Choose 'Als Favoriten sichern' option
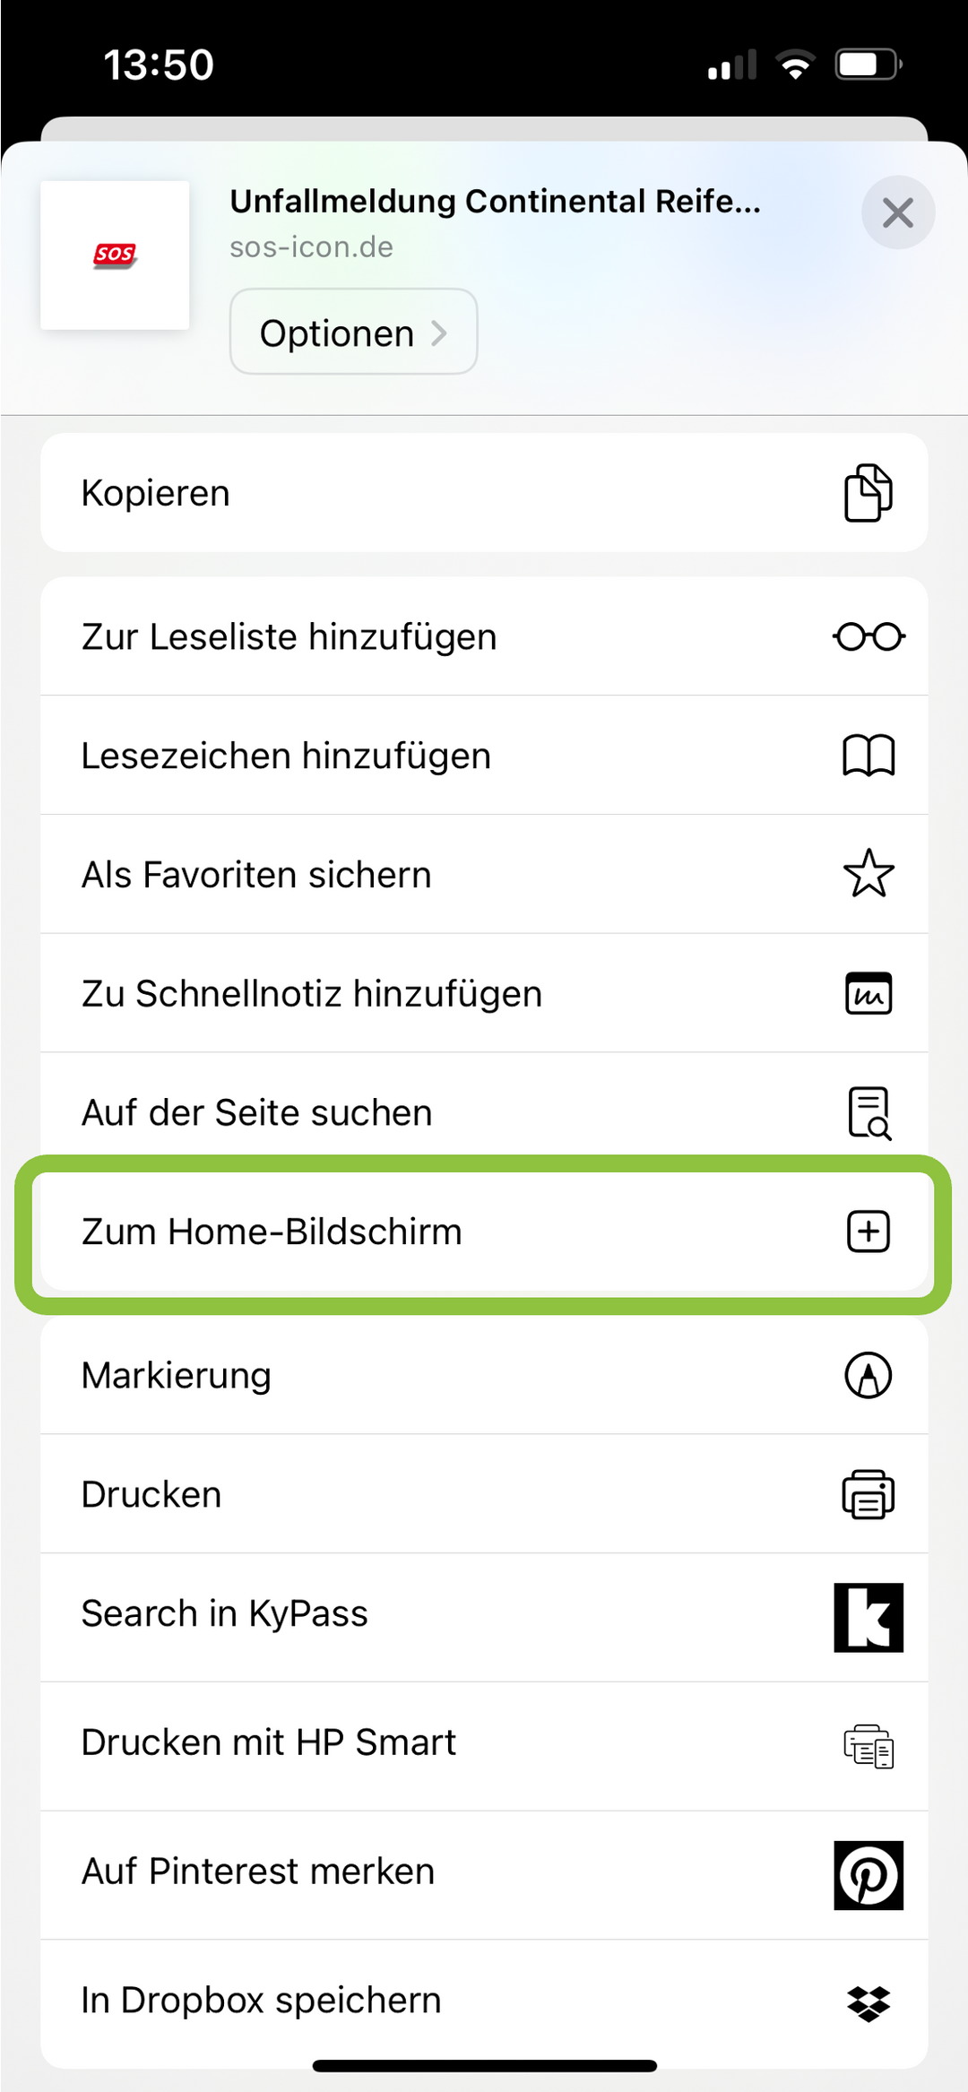 click(256, 874)
